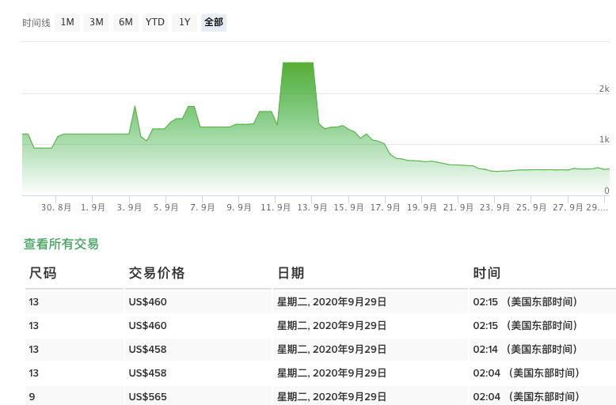Select the 1M timeline range
Image resolution: width=616 pixels, height=405 pixels.
[x=67, y=22]
